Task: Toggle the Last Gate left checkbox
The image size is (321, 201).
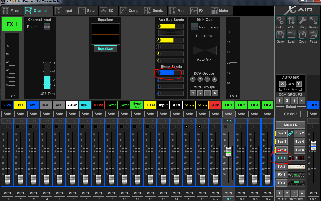Action: (281, 89)
